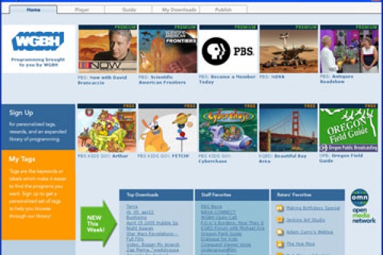This screenshot has height=255, width=383.
Task: Open 'Jenkins Art Studio' link
Action: pyautogui.click(x=305, y=220)
